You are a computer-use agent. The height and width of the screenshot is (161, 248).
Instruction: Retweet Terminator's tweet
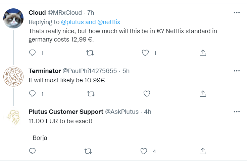90,94
